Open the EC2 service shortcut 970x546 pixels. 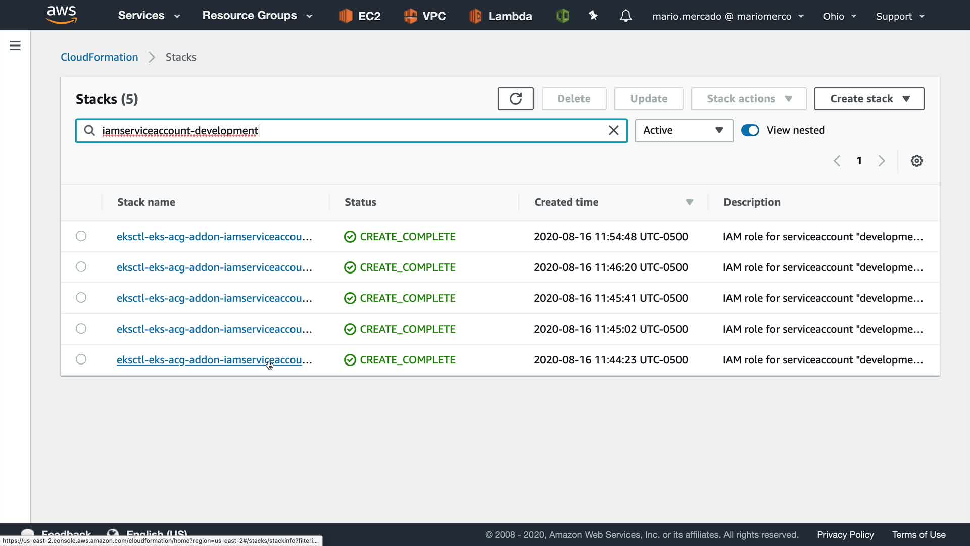(x=360, y=16)
